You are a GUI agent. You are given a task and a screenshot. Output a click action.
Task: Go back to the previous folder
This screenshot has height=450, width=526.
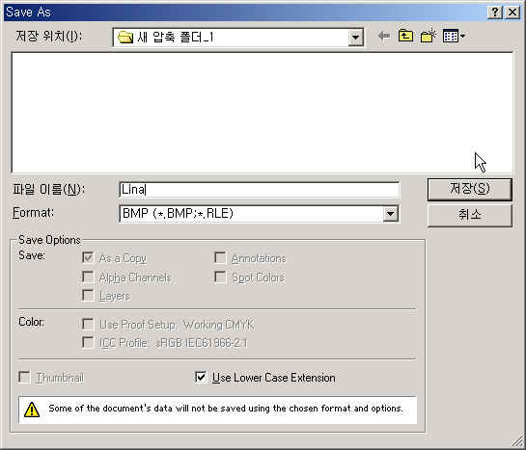[384, 36]
